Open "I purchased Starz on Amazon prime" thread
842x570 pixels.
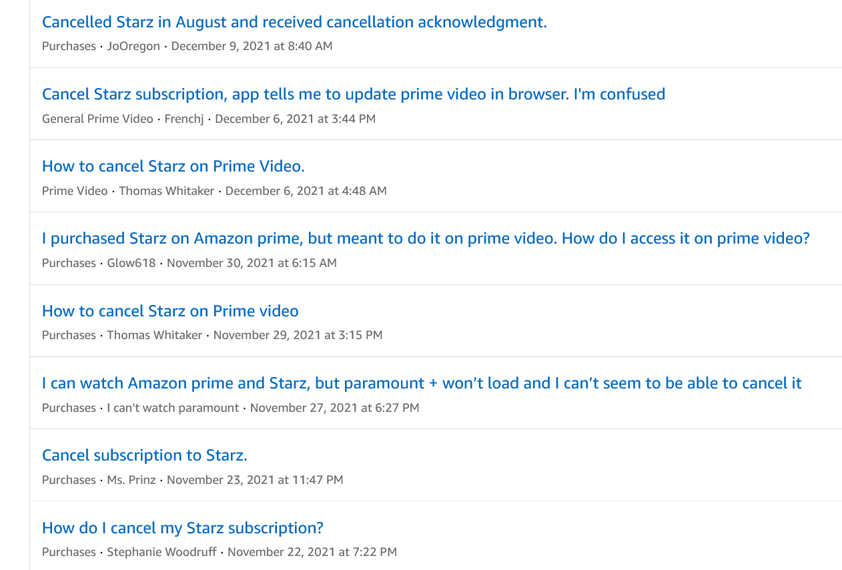tap(426, 238)
